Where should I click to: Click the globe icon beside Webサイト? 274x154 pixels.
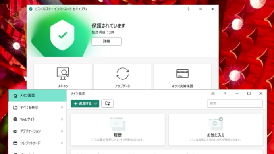15,119
